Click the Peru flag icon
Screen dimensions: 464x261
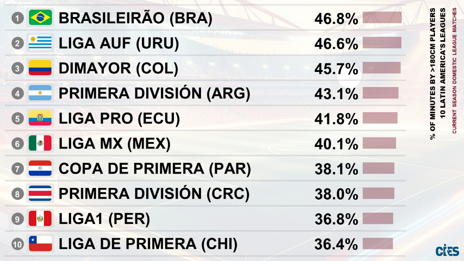pos(40,219)
